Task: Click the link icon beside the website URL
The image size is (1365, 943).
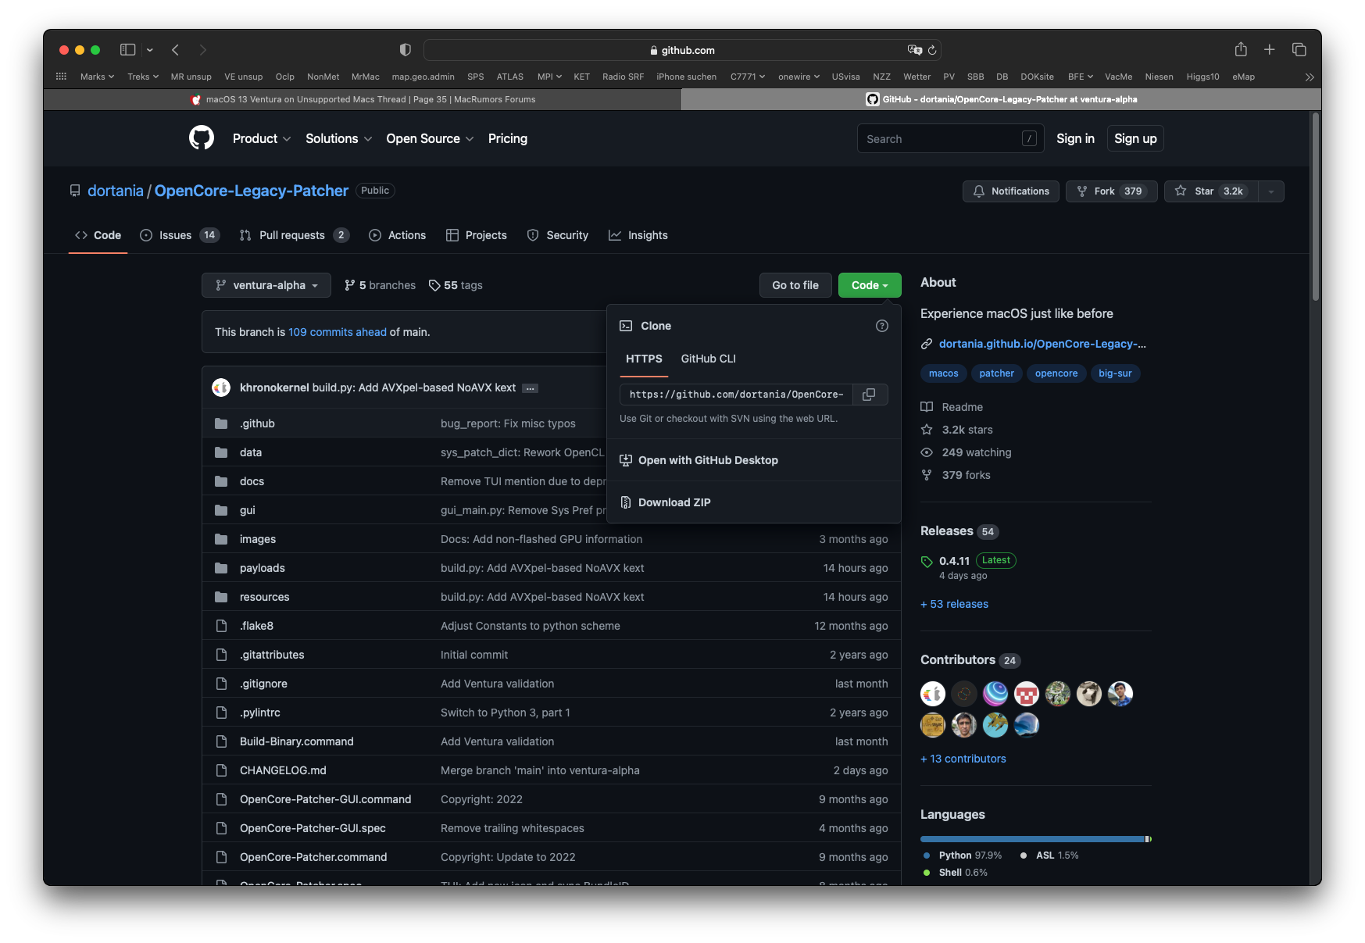Action: click(927, 344)
